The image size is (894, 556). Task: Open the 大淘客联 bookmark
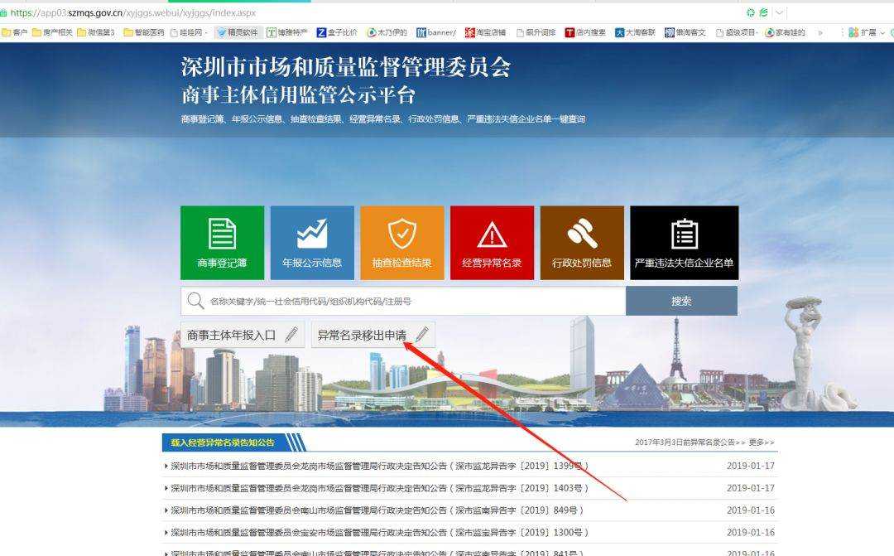coord(635,32)
